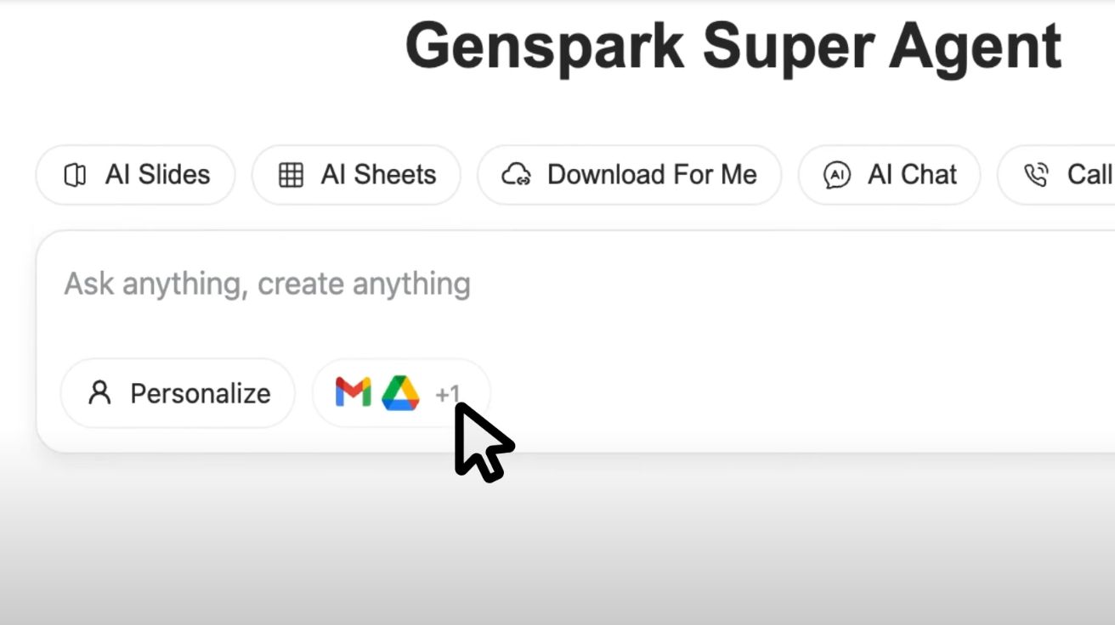The image size is (1115, 625).
Task: Select the Call label text
Action: pyautogui.click(x=1090, y=175)
